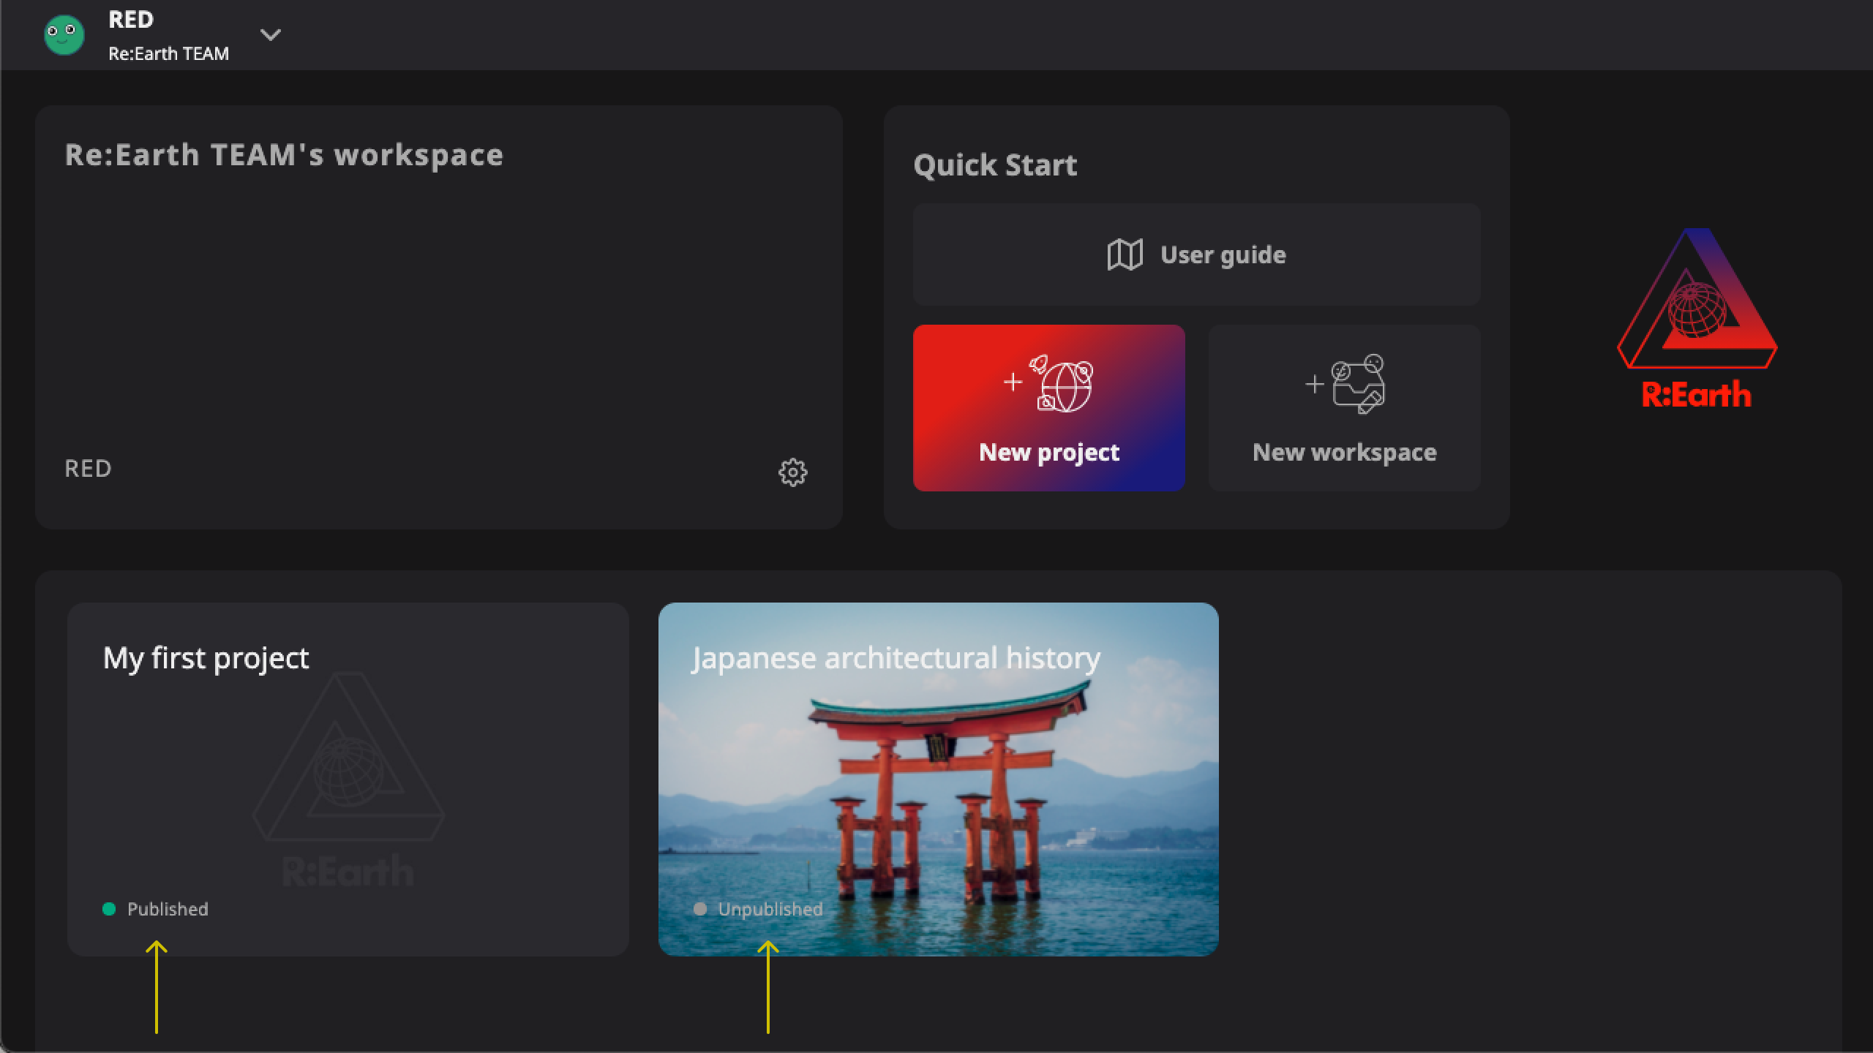Click the green user avatar icon

coord(64,35)
